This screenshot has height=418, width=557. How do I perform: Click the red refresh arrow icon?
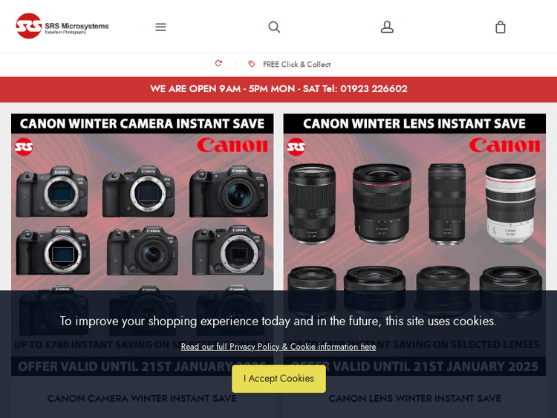click(218, 63)
